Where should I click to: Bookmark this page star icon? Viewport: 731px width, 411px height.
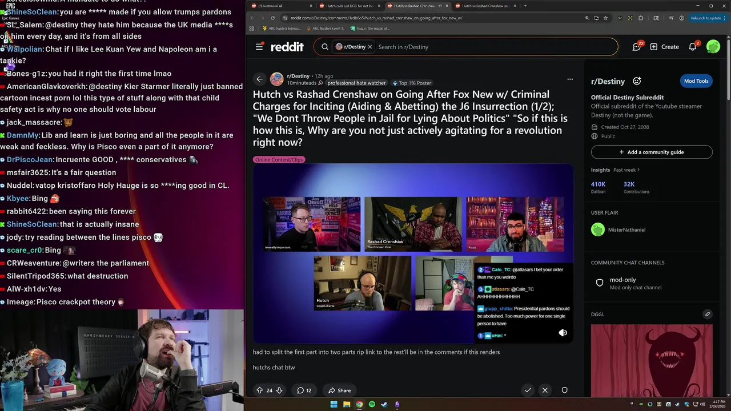tap(605, 18)
